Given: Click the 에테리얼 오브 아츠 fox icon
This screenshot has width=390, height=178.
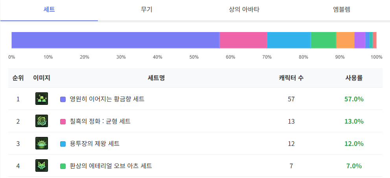Looking at the screenshot, I should click(41, 166).
